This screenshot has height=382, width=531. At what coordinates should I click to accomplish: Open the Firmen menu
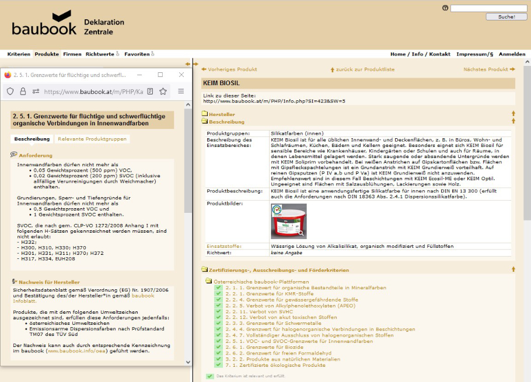(x=72, y=54)
